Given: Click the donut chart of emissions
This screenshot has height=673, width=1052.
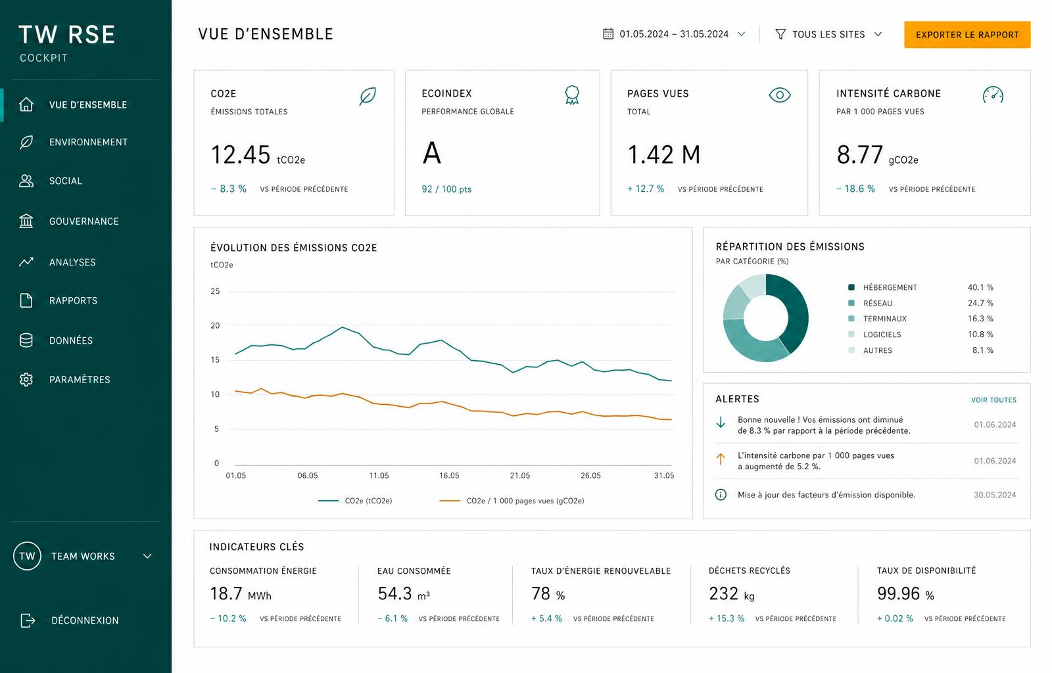Looking at the screenshot, I should point(765,318).
